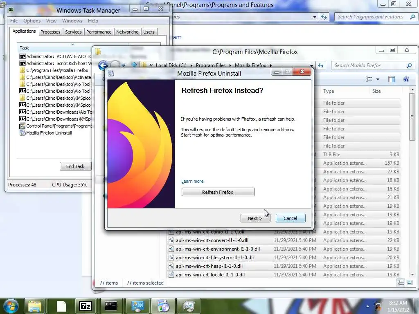The width and height of the screenshot is (419, 314).
Task: Select 'Administrator: ACTIVATE AIO' task row
Action: click(55, 56)
